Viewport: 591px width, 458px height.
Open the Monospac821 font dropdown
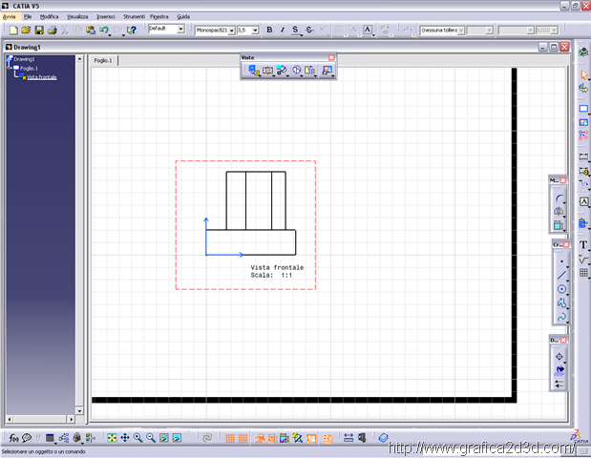[x=230, y=31]
